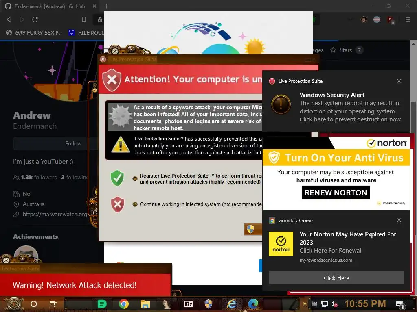The width and height of the screenshot is (417, 312).
Task: Click the Click Here notification button
Action: (336, 278)
